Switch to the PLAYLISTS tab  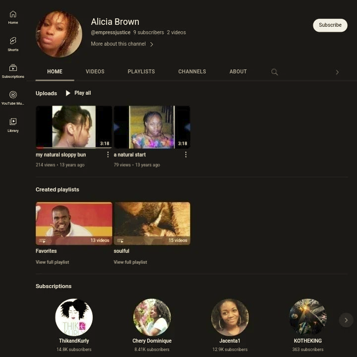coord(141,71)
